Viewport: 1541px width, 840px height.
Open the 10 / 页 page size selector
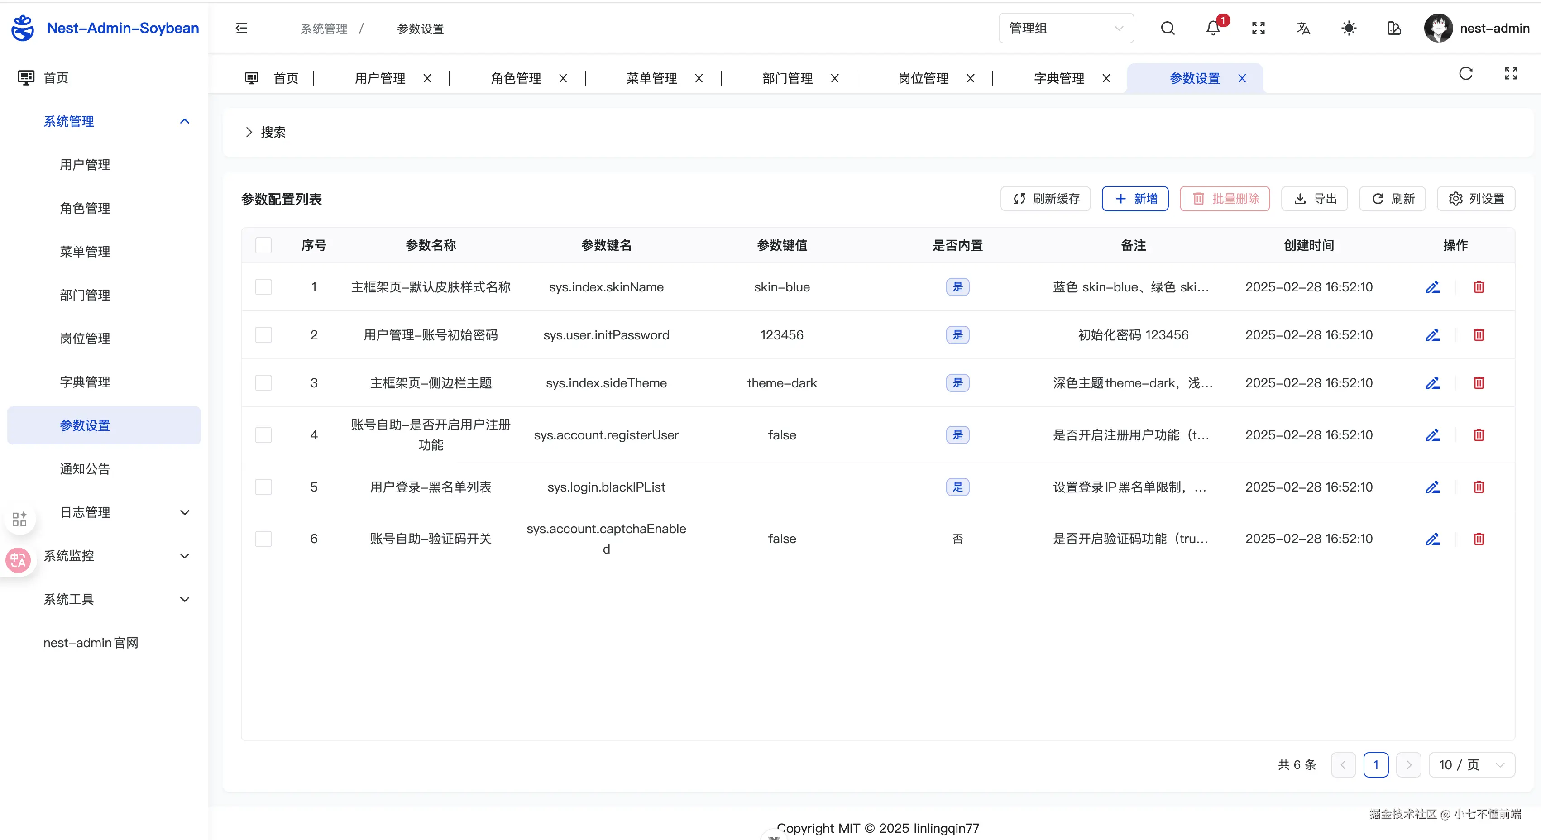click(1471, 765)
